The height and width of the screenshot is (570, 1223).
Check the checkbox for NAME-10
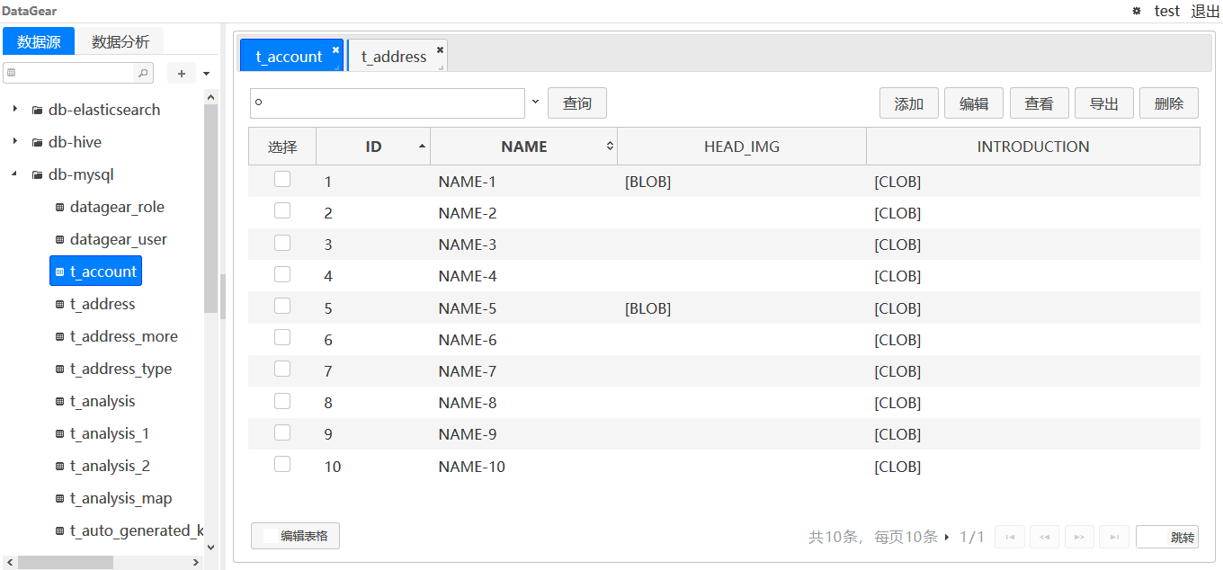pyautogui.click(x=282, y=463)
